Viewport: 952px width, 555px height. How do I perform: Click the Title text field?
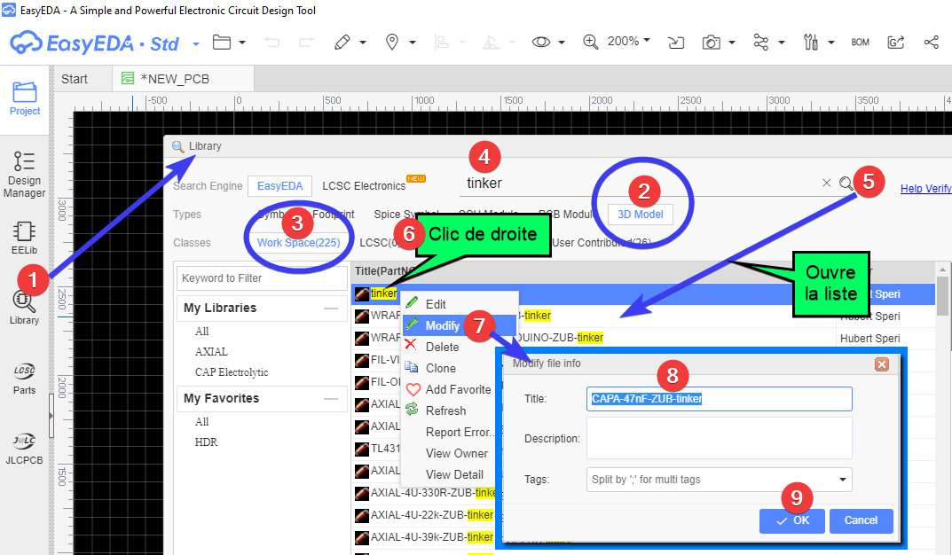[x=719, y=398]
